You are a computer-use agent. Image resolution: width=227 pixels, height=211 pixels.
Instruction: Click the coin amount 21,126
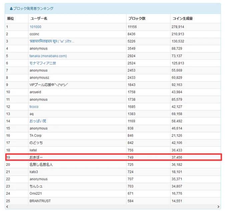coord(177,135)
